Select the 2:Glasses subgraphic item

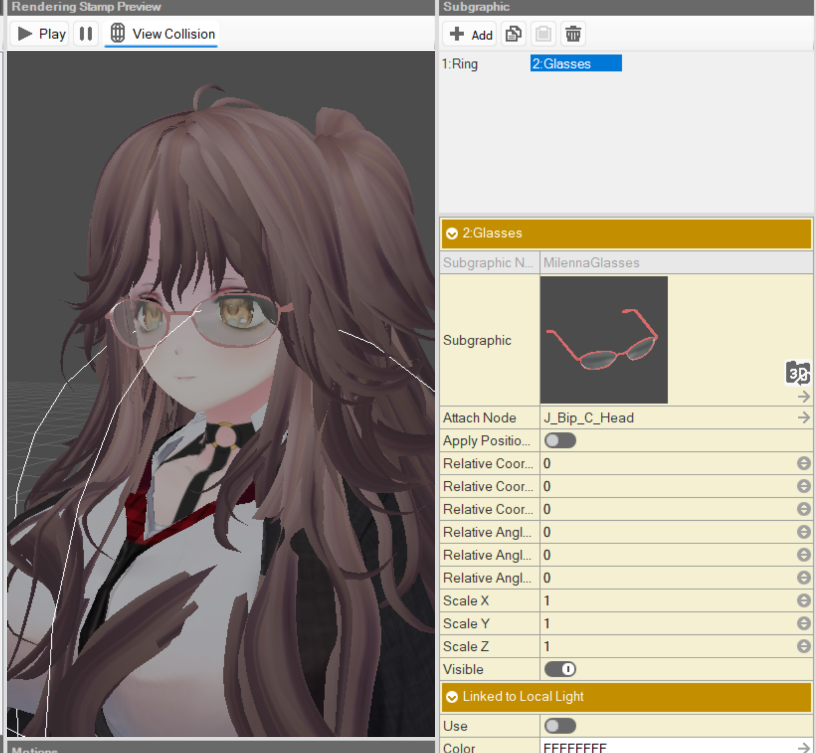coord(575,64)
